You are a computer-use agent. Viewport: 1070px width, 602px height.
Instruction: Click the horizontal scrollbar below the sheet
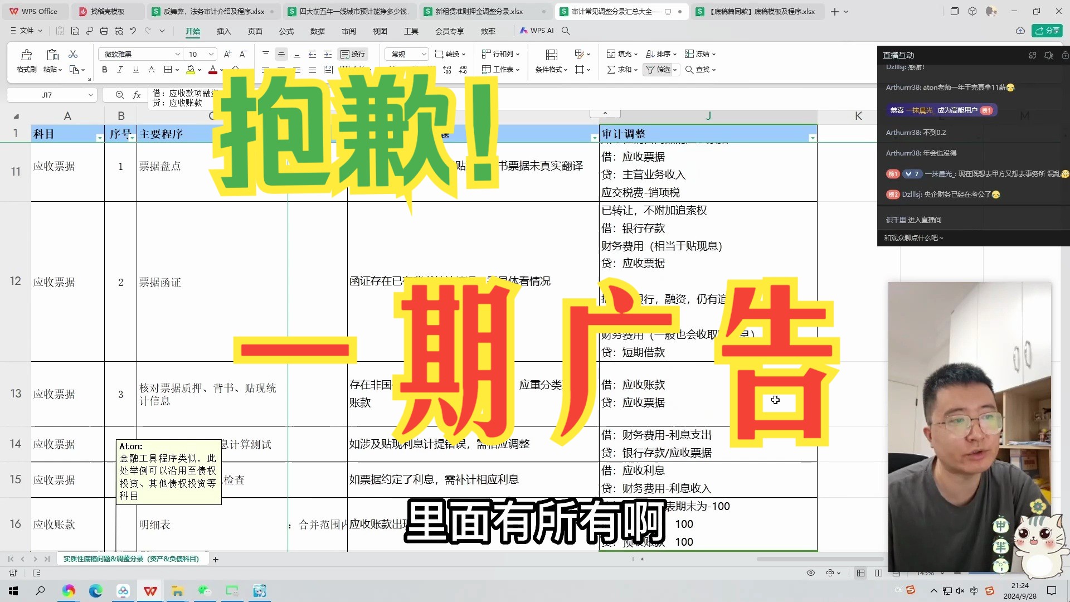[x=819, y=559]
